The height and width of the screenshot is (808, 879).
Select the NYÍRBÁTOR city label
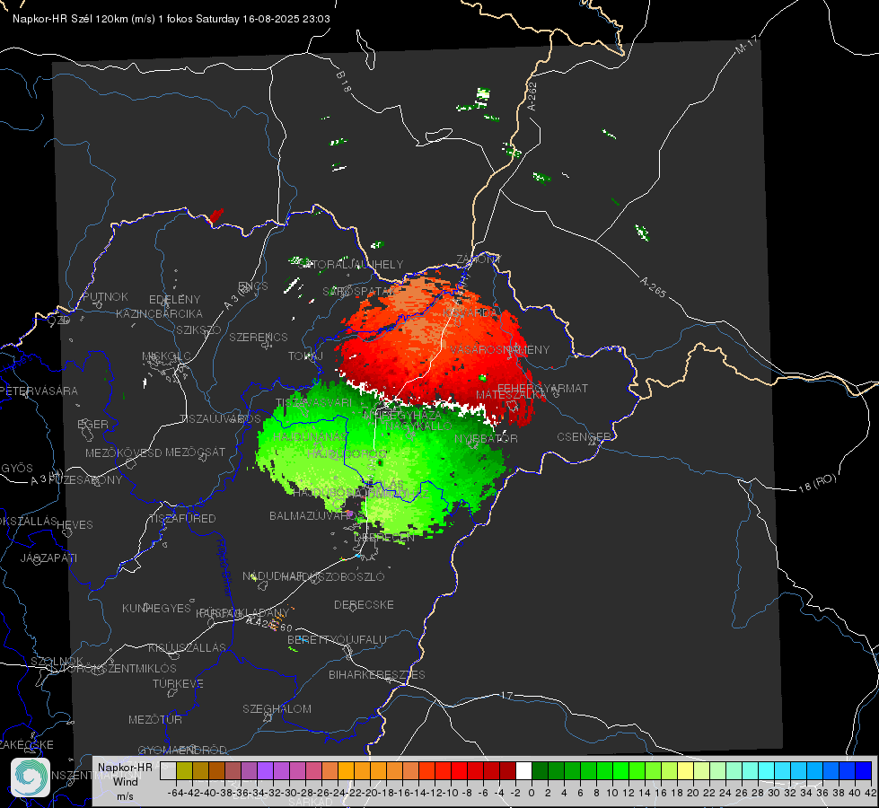(x=486, y=438)
